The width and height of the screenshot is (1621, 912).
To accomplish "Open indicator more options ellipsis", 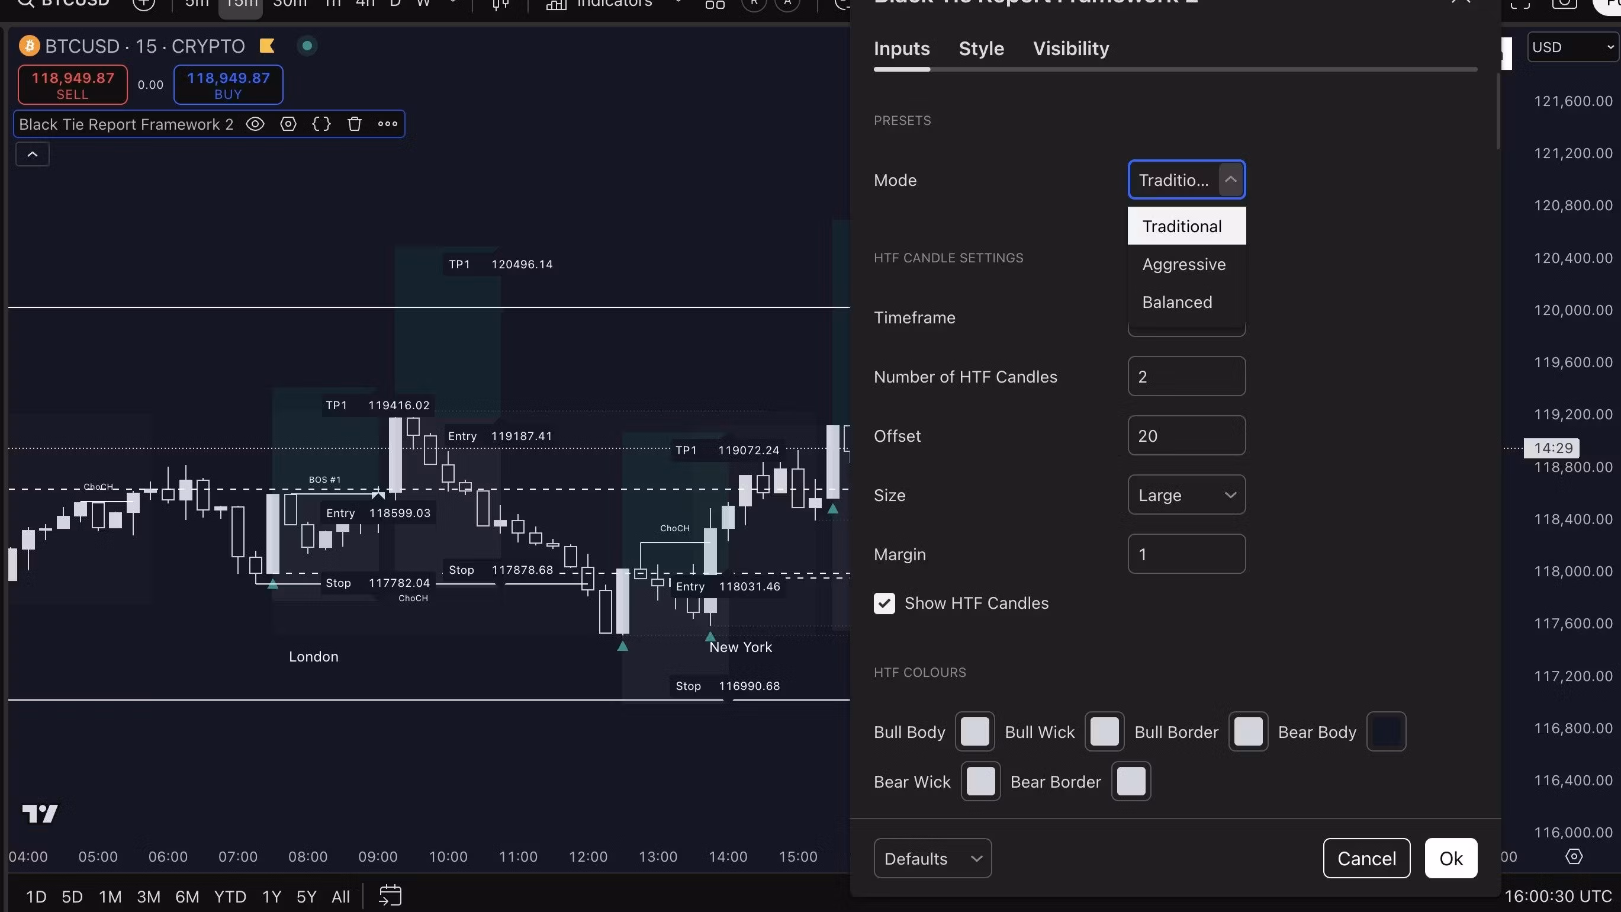I will click(388, 124).
